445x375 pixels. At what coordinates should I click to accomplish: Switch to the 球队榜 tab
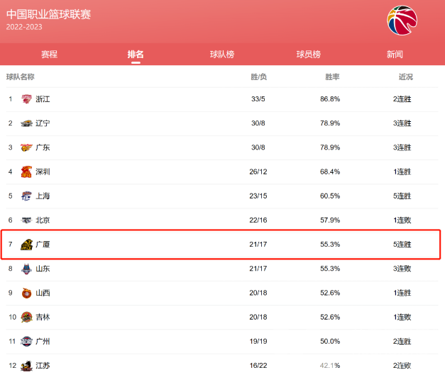[222, 54]
